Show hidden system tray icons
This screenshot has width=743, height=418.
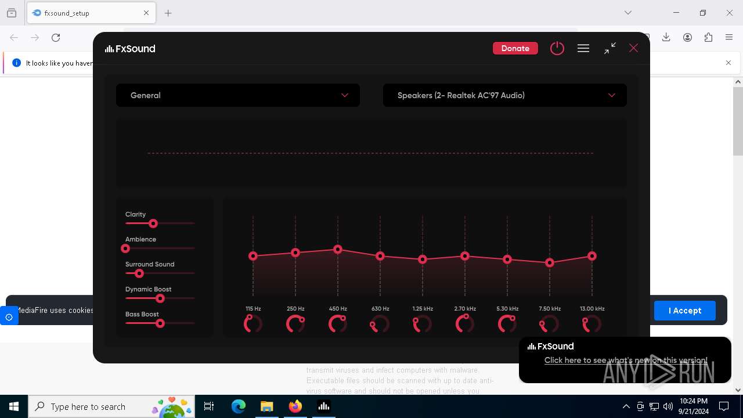(626, 406)
